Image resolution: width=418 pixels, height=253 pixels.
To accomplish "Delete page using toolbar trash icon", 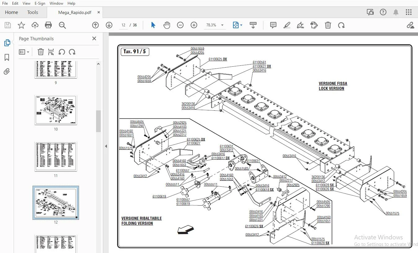I will coord(328,25).
